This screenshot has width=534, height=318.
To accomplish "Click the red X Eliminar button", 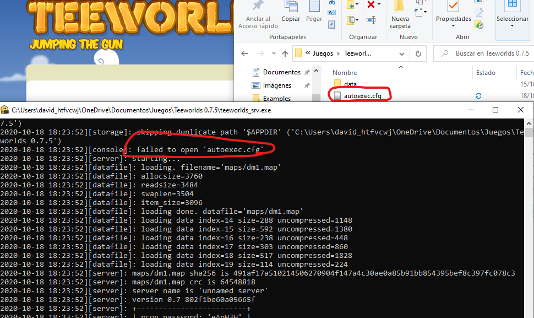I will [x=371, y=4].
